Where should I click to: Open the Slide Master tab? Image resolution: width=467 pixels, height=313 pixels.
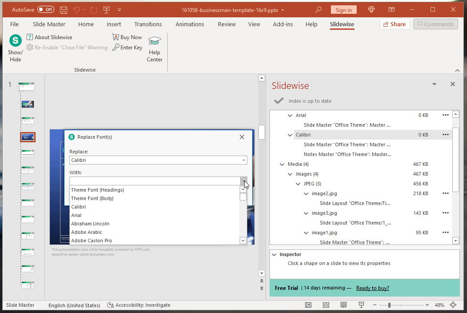tap(49, 24)
